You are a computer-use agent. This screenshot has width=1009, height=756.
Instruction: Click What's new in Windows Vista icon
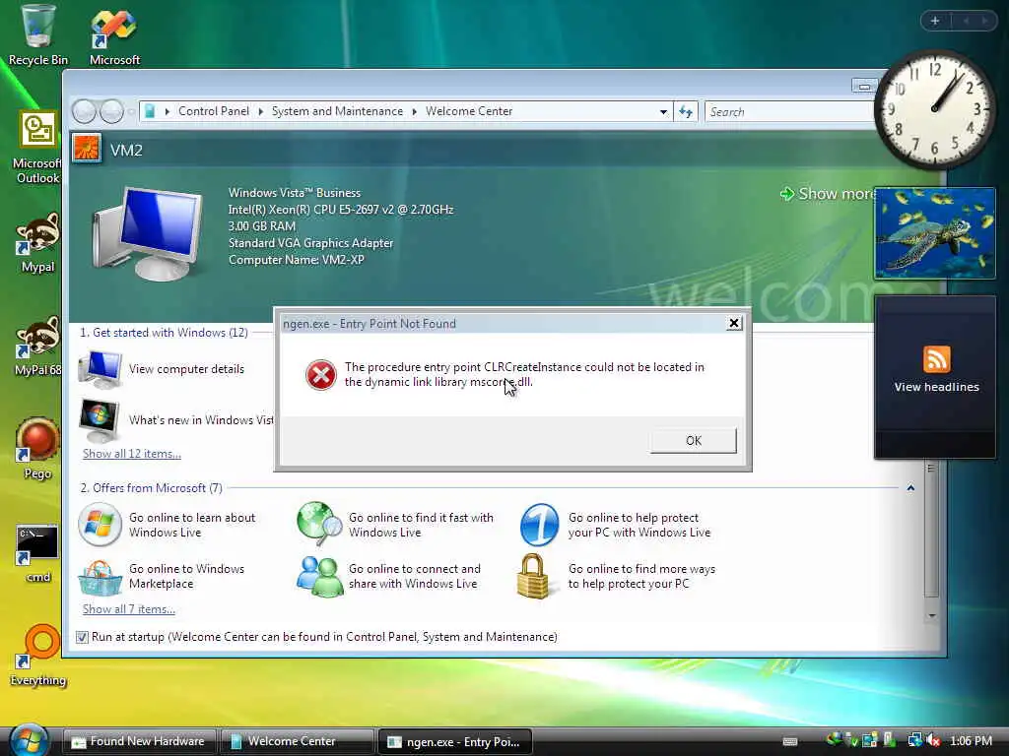pos(99,419)
